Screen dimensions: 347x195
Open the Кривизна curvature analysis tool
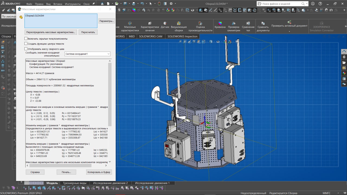point(220,24)
